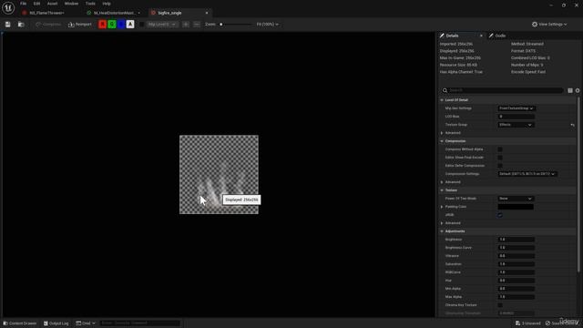The height and width of the screenshot is (328, 583).
Task: Expand Advanced under Compression
Action: (442, 182)
